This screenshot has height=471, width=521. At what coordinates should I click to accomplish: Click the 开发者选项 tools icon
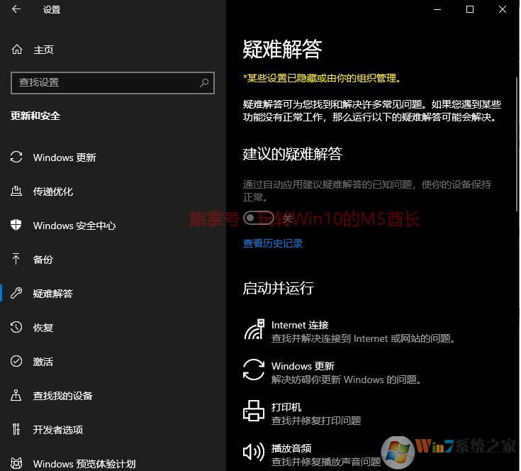(x=16, y=429)
